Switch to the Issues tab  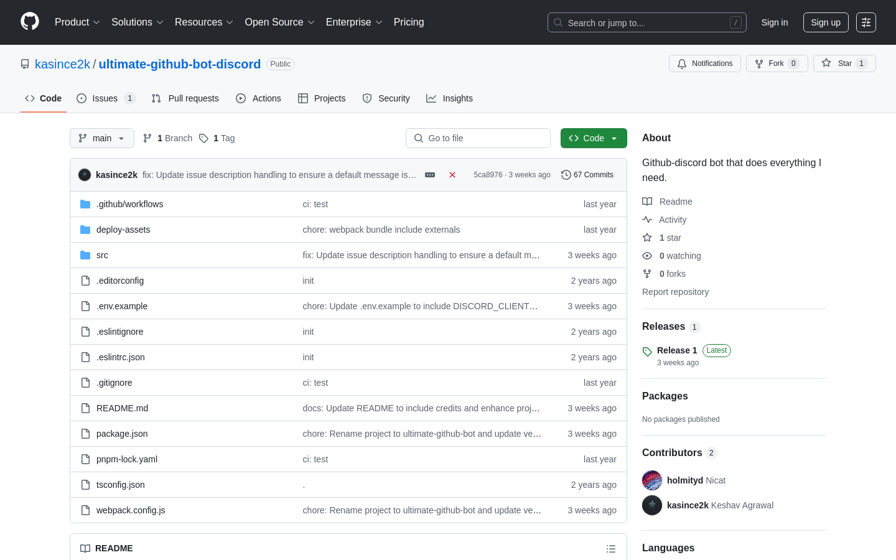(106, 98)
